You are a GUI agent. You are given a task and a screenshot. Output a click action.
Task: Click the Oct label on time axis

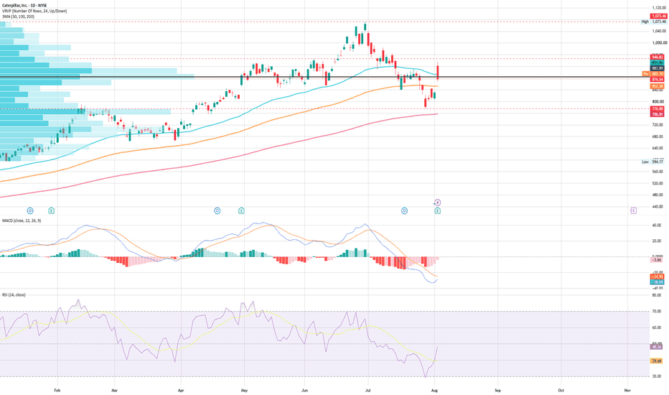pos(561,390)
